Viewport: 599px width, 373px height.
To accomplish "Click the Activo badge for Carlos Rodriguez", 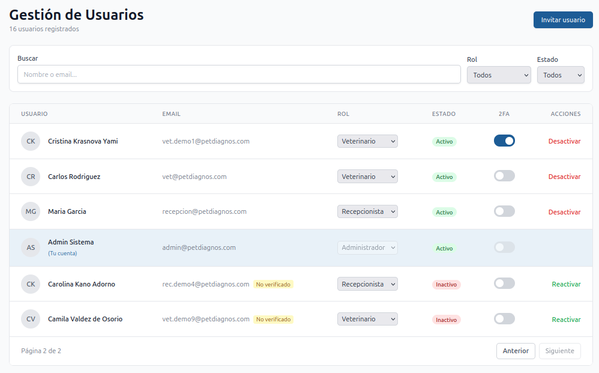I will [x=444, y=177].
